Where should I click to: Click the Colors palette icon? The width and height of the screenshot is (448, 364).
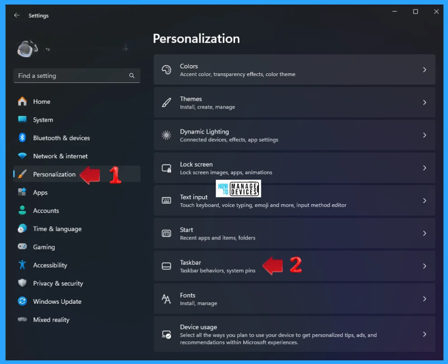coord(166,70)
